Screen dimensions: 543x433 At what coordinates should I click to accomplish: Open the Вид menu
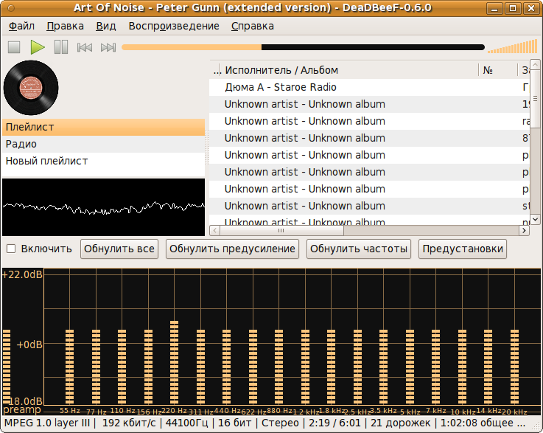pyautogui.click(x=106, y=26)
